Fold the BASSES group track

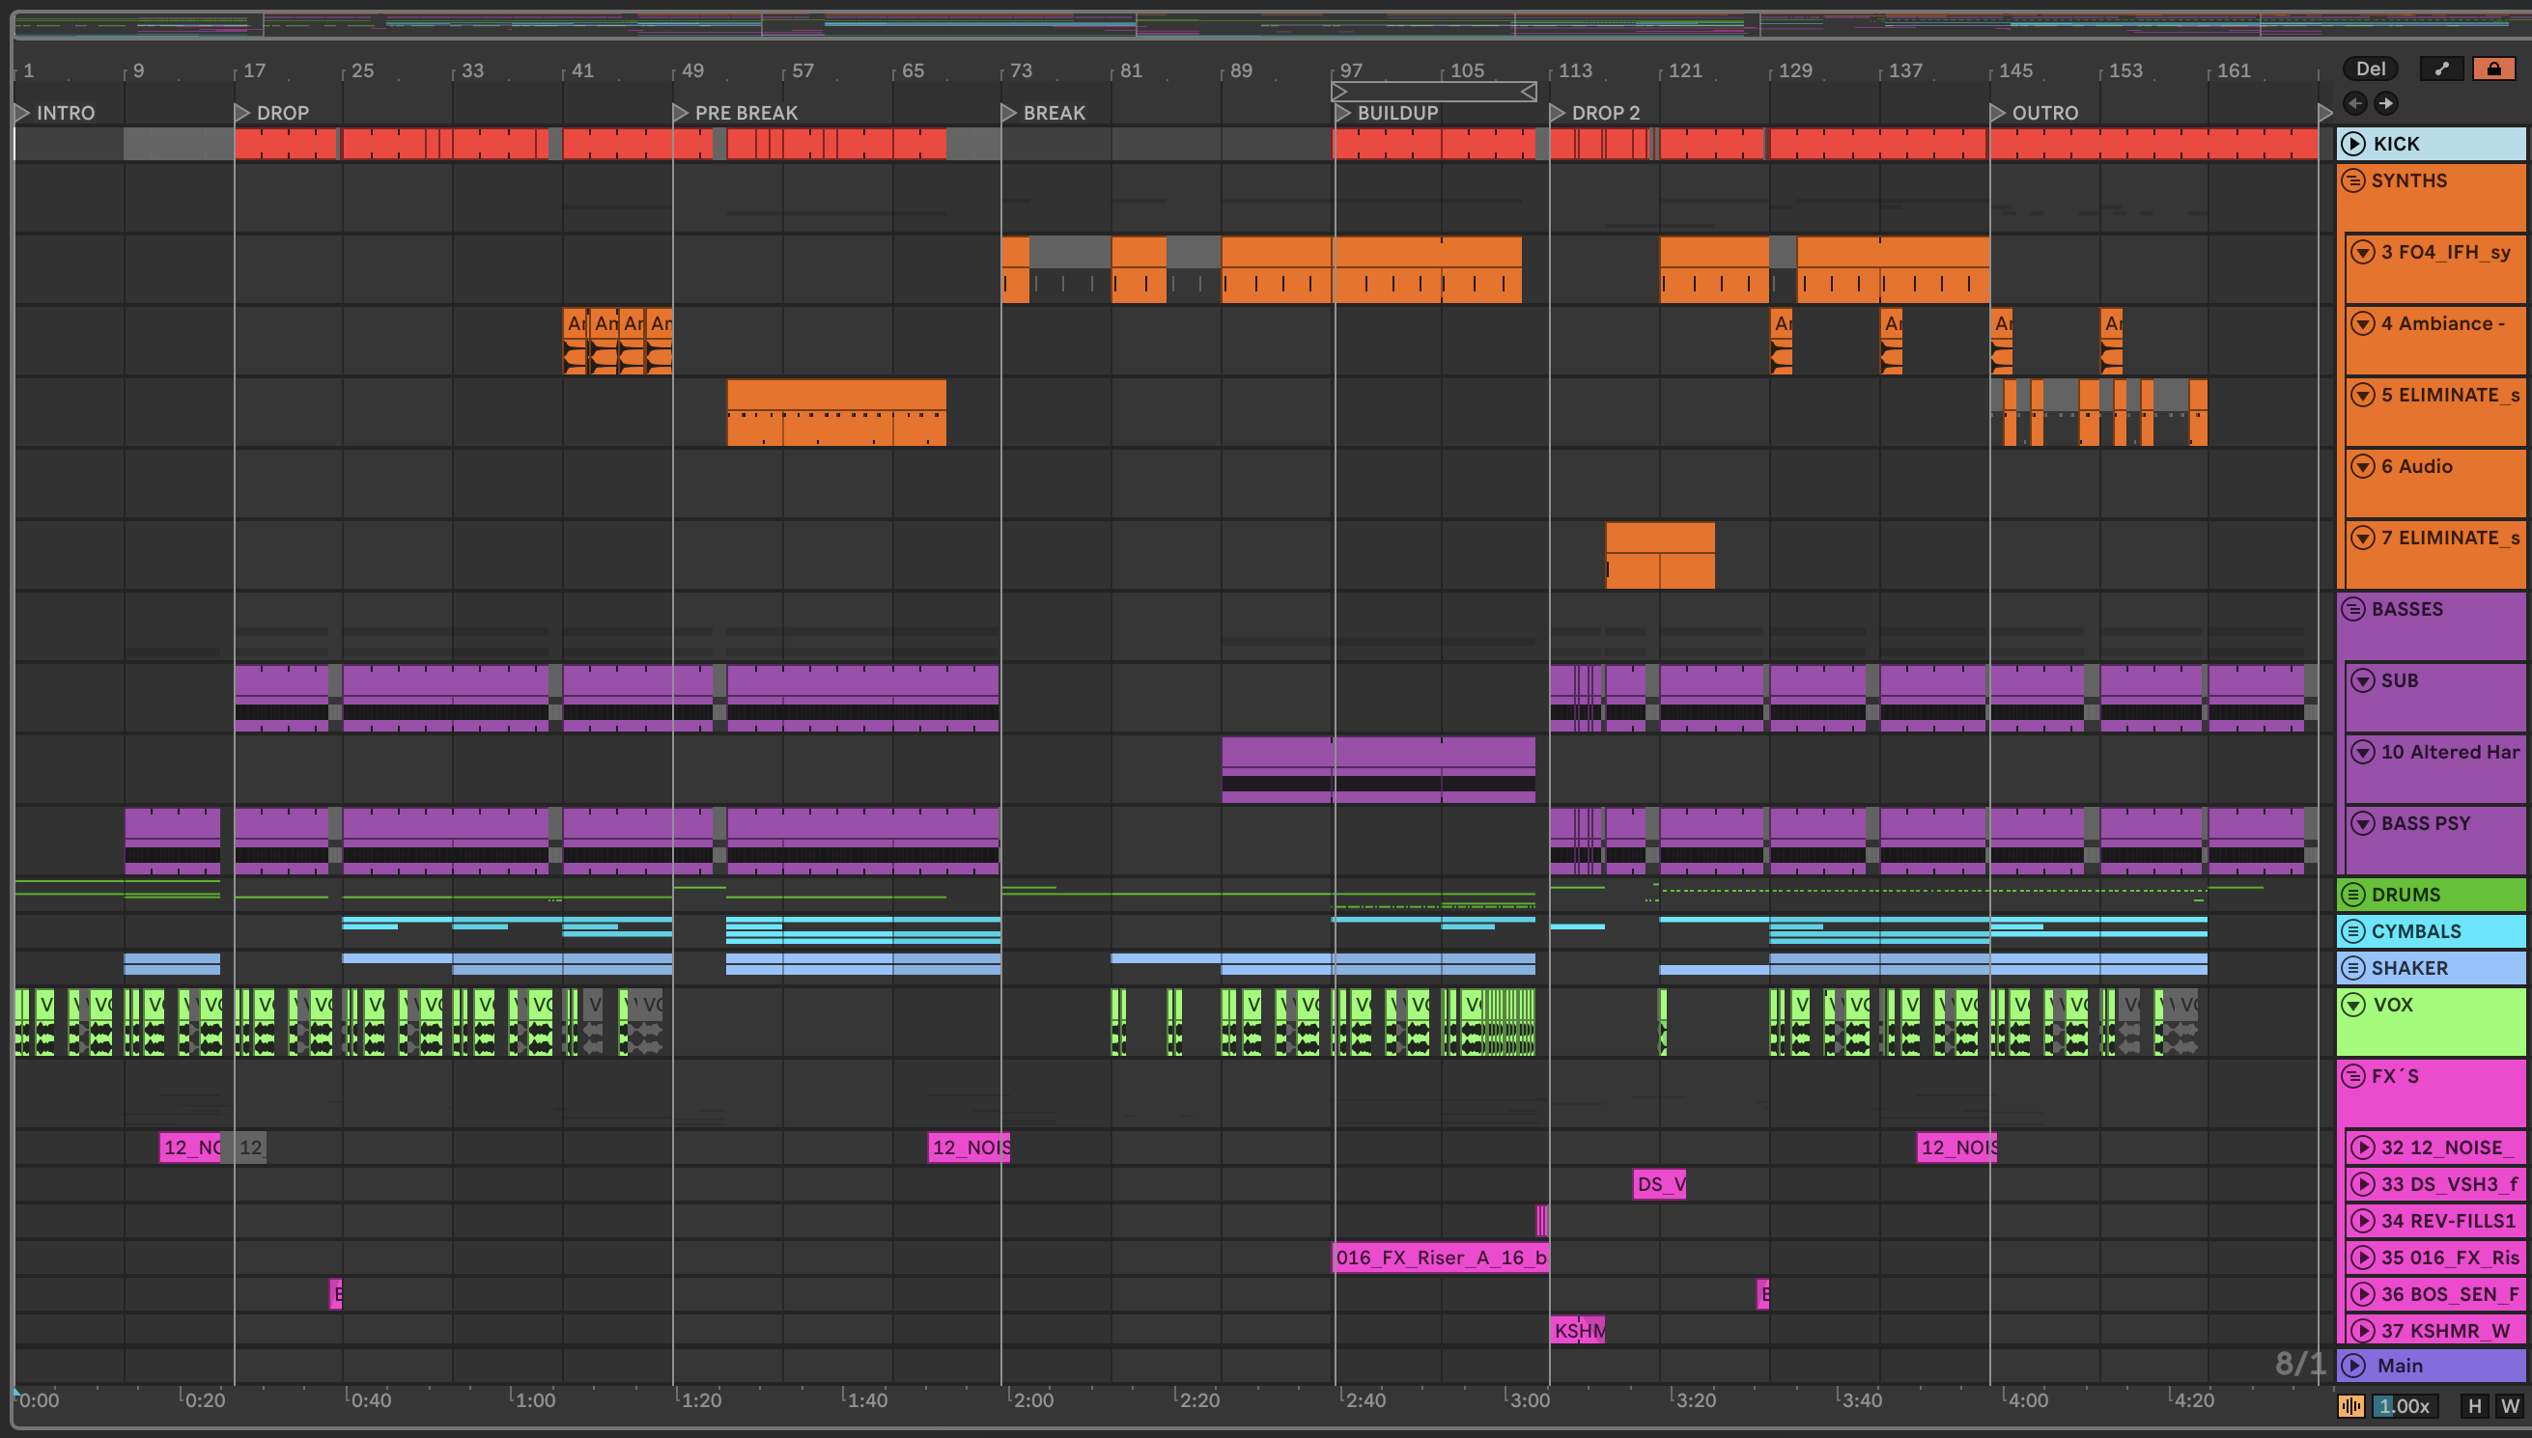[2354, 609]
